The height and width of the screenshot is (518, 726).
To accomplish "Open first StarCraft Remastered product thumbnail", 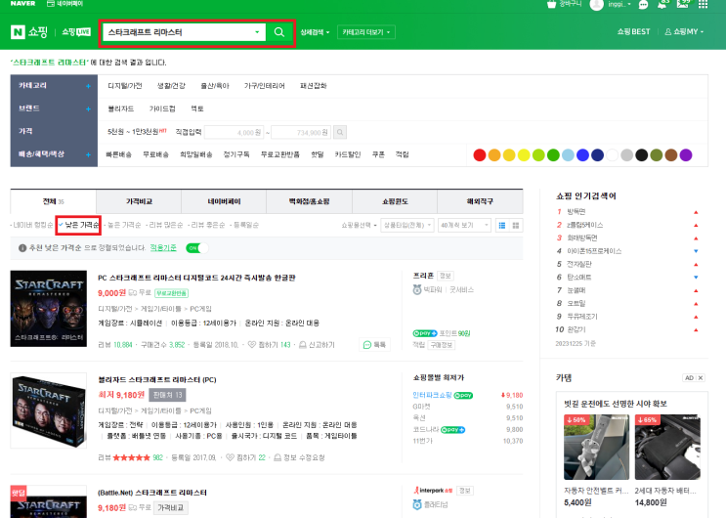I will point(49,309).
